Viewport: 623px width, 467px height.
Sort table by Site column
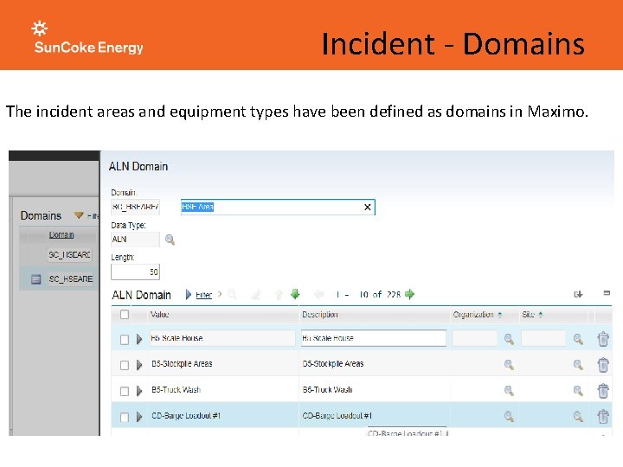click(532, 315)
